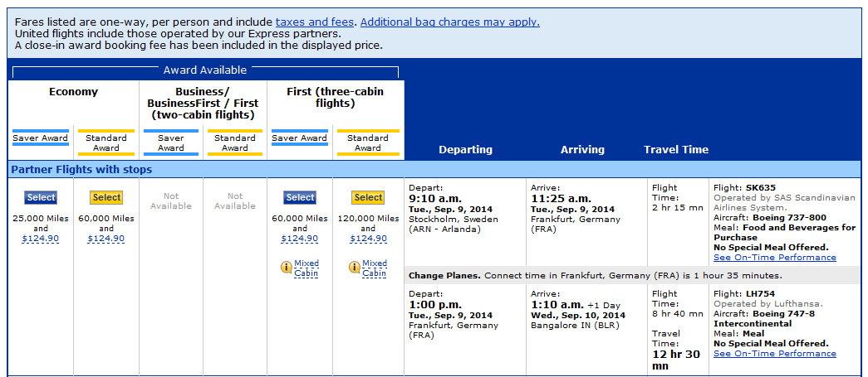Click the Travel Time column header
Image resolution: width=868 pixels, height=377 pixels.
[676, 150]
